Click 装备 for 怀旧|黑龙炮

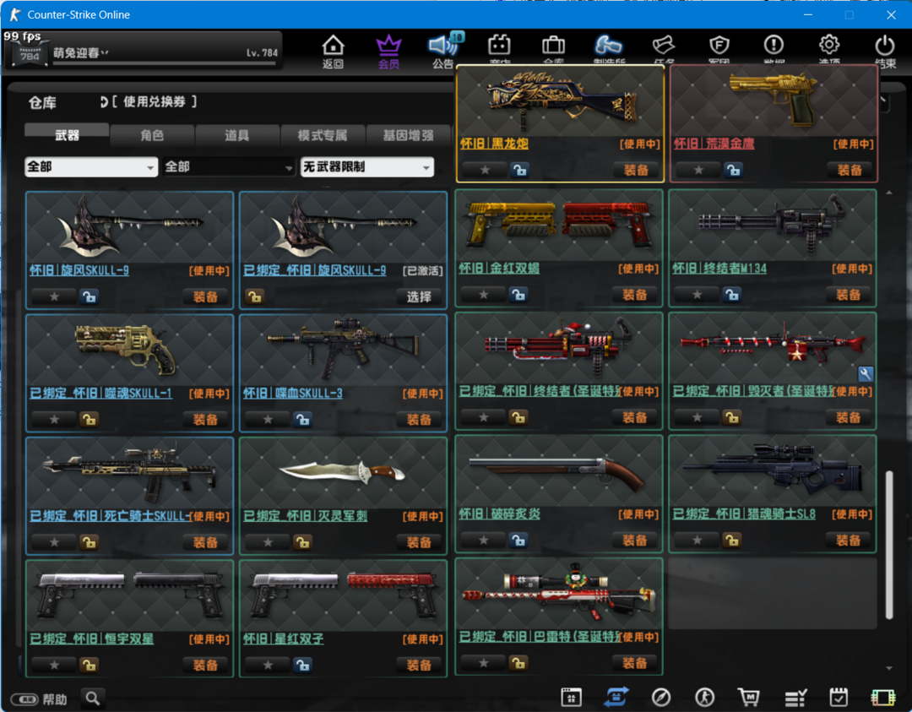[x=636, y=170]
